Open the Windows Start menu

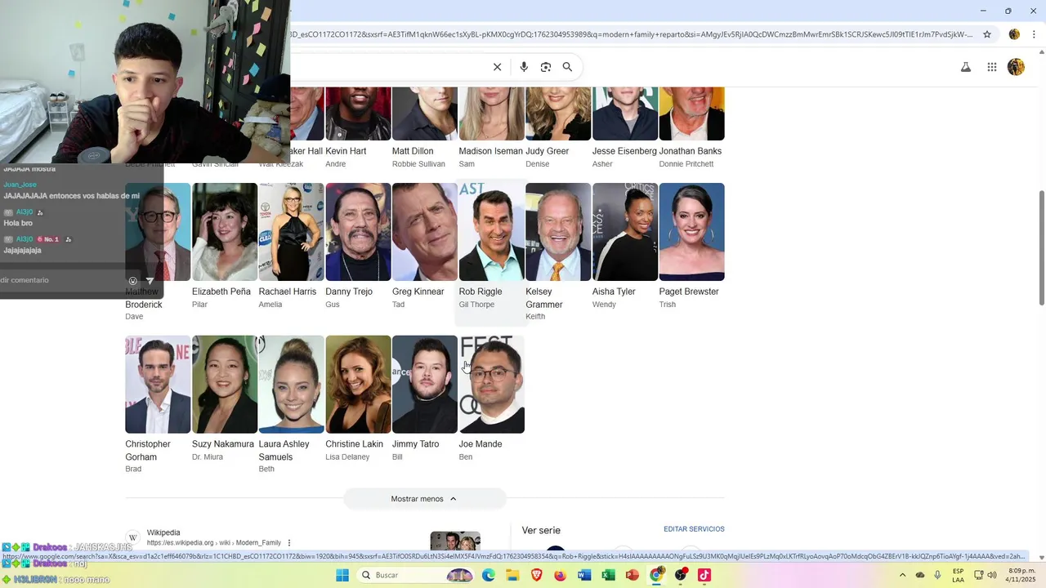click(x=342, y=575)
